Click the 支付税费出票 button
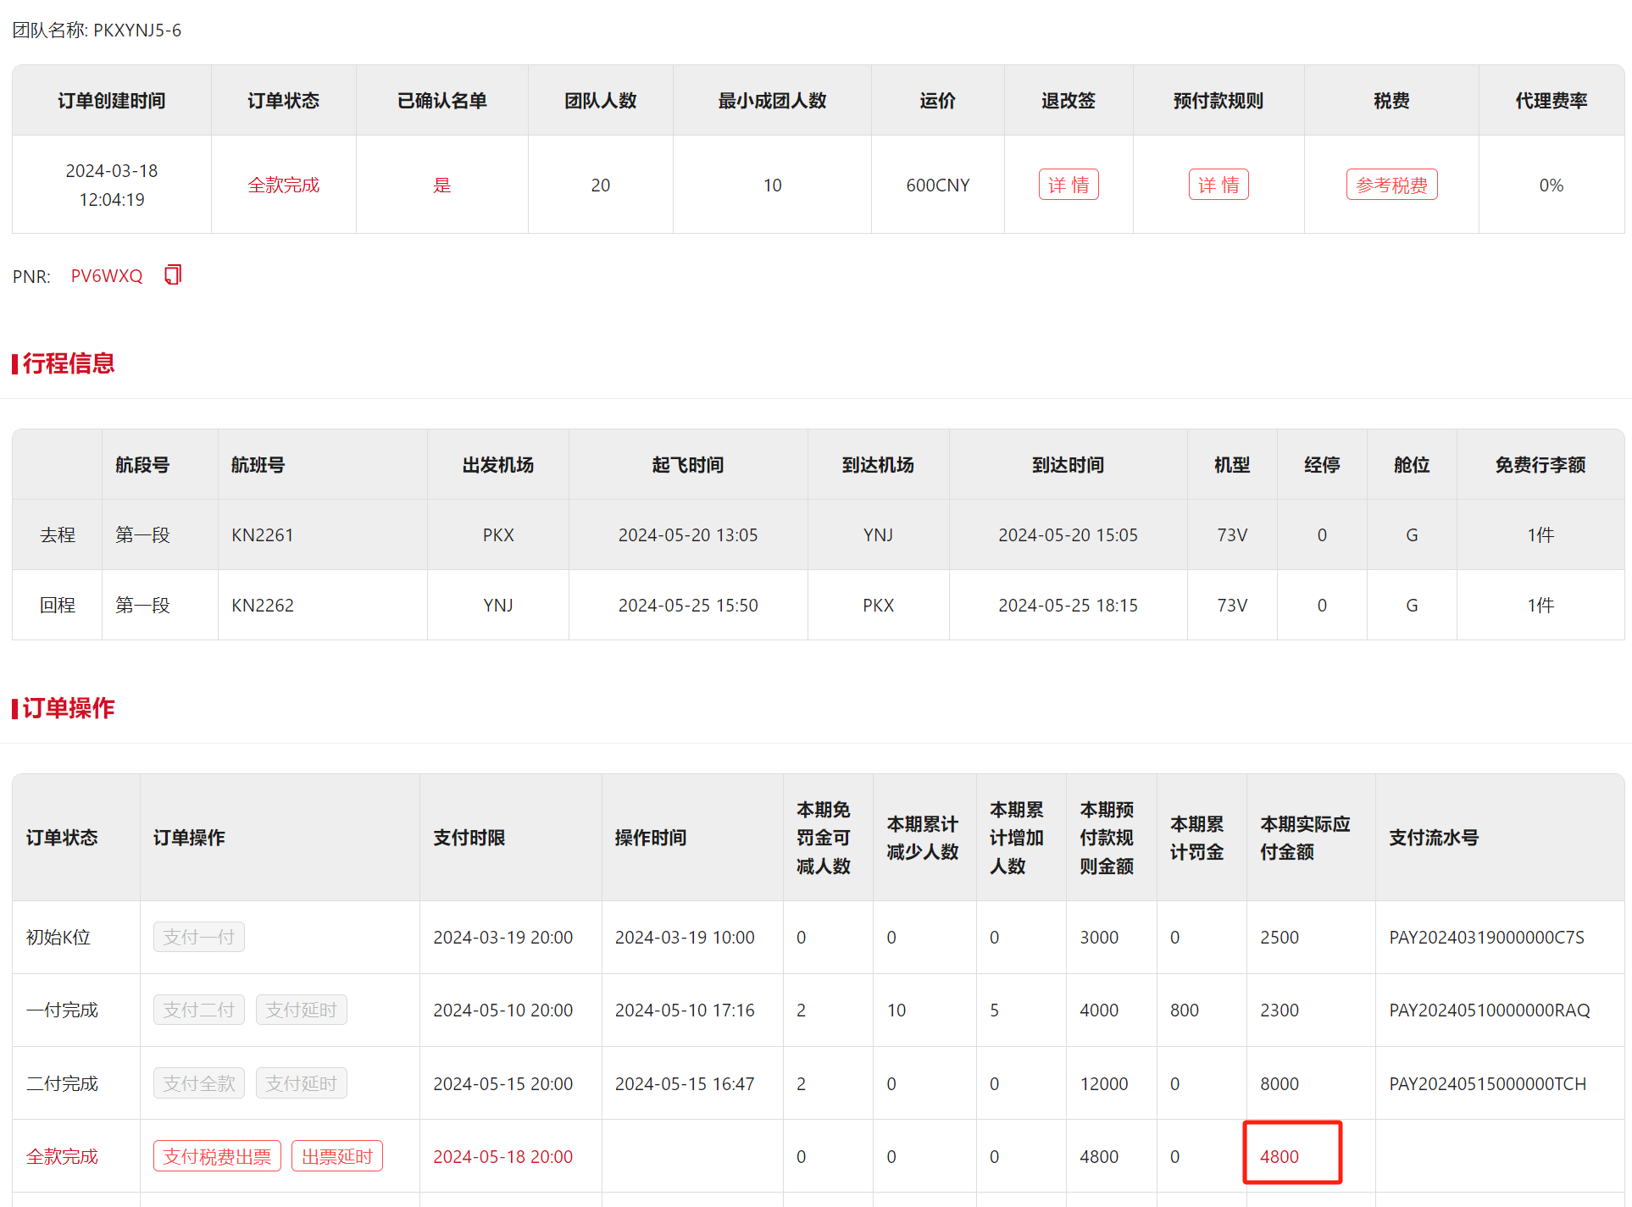 pos(217,1156)
